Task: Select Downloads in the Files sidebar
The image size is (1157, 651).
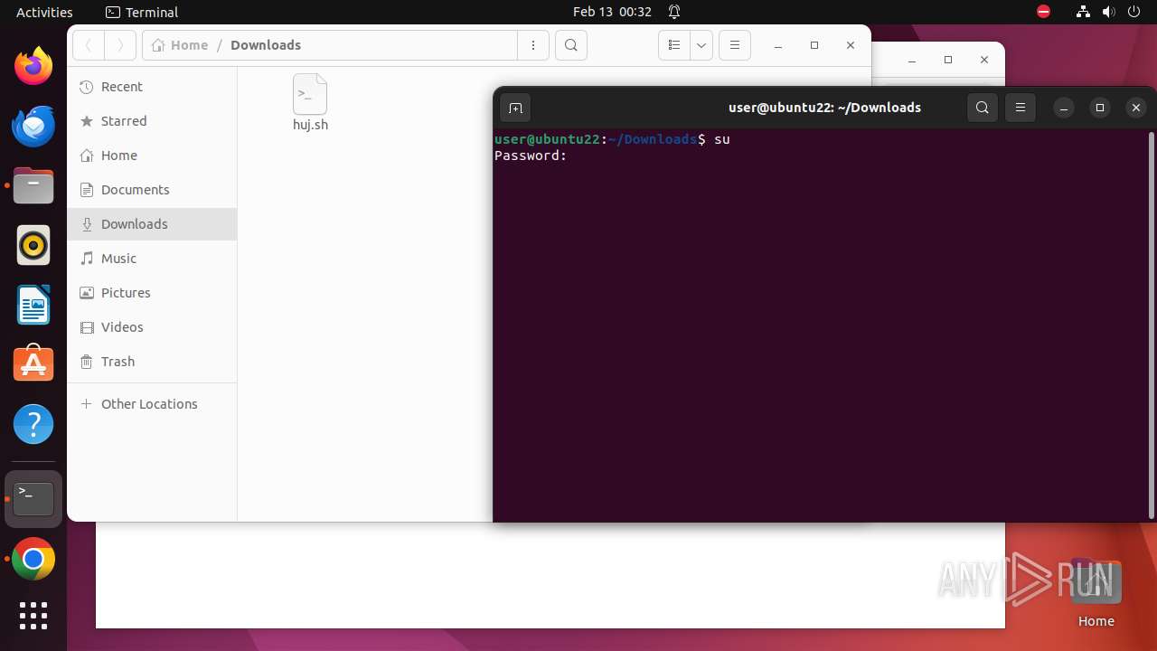Action: 152,224
